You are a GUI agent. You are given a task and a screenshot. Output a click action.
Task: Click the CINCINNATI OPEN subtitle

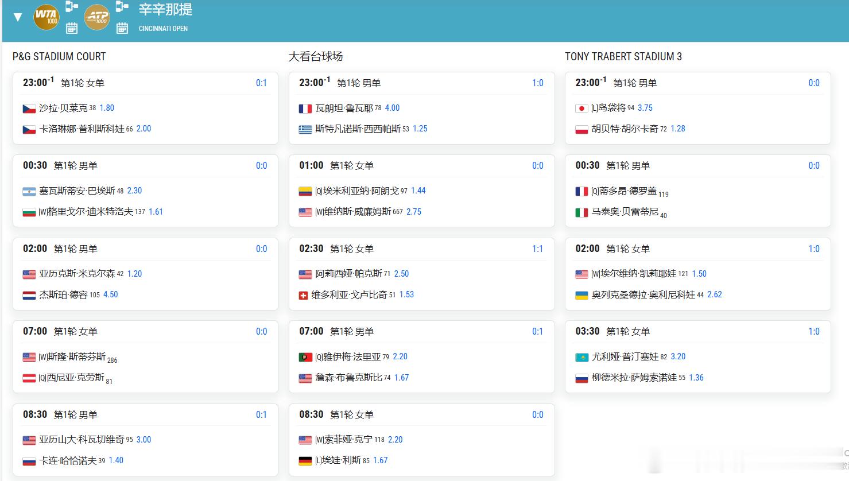163,28
